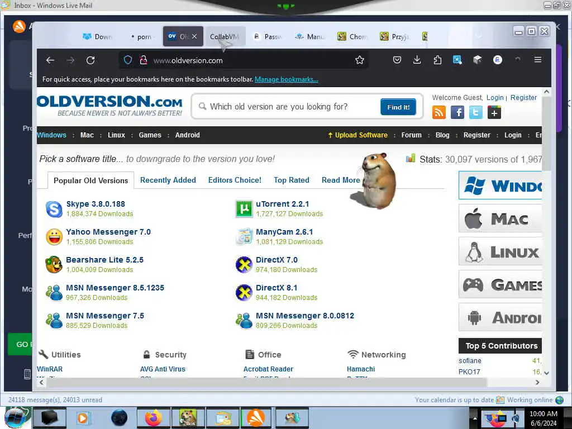Click the Games platform banner button
Viewport: 572px width, 429px height.
(500, 284)
